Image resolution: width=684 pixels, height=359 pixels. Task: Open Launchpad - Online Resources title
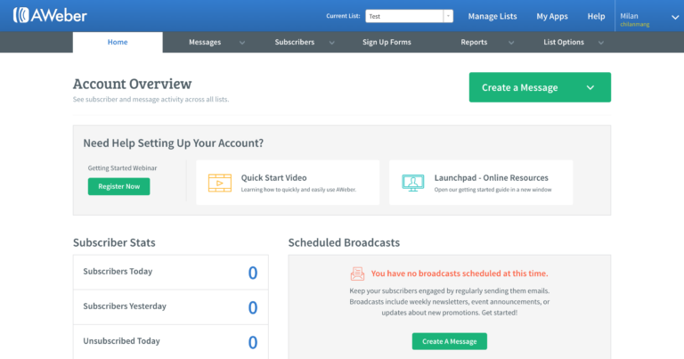click(x=492, y=177)
